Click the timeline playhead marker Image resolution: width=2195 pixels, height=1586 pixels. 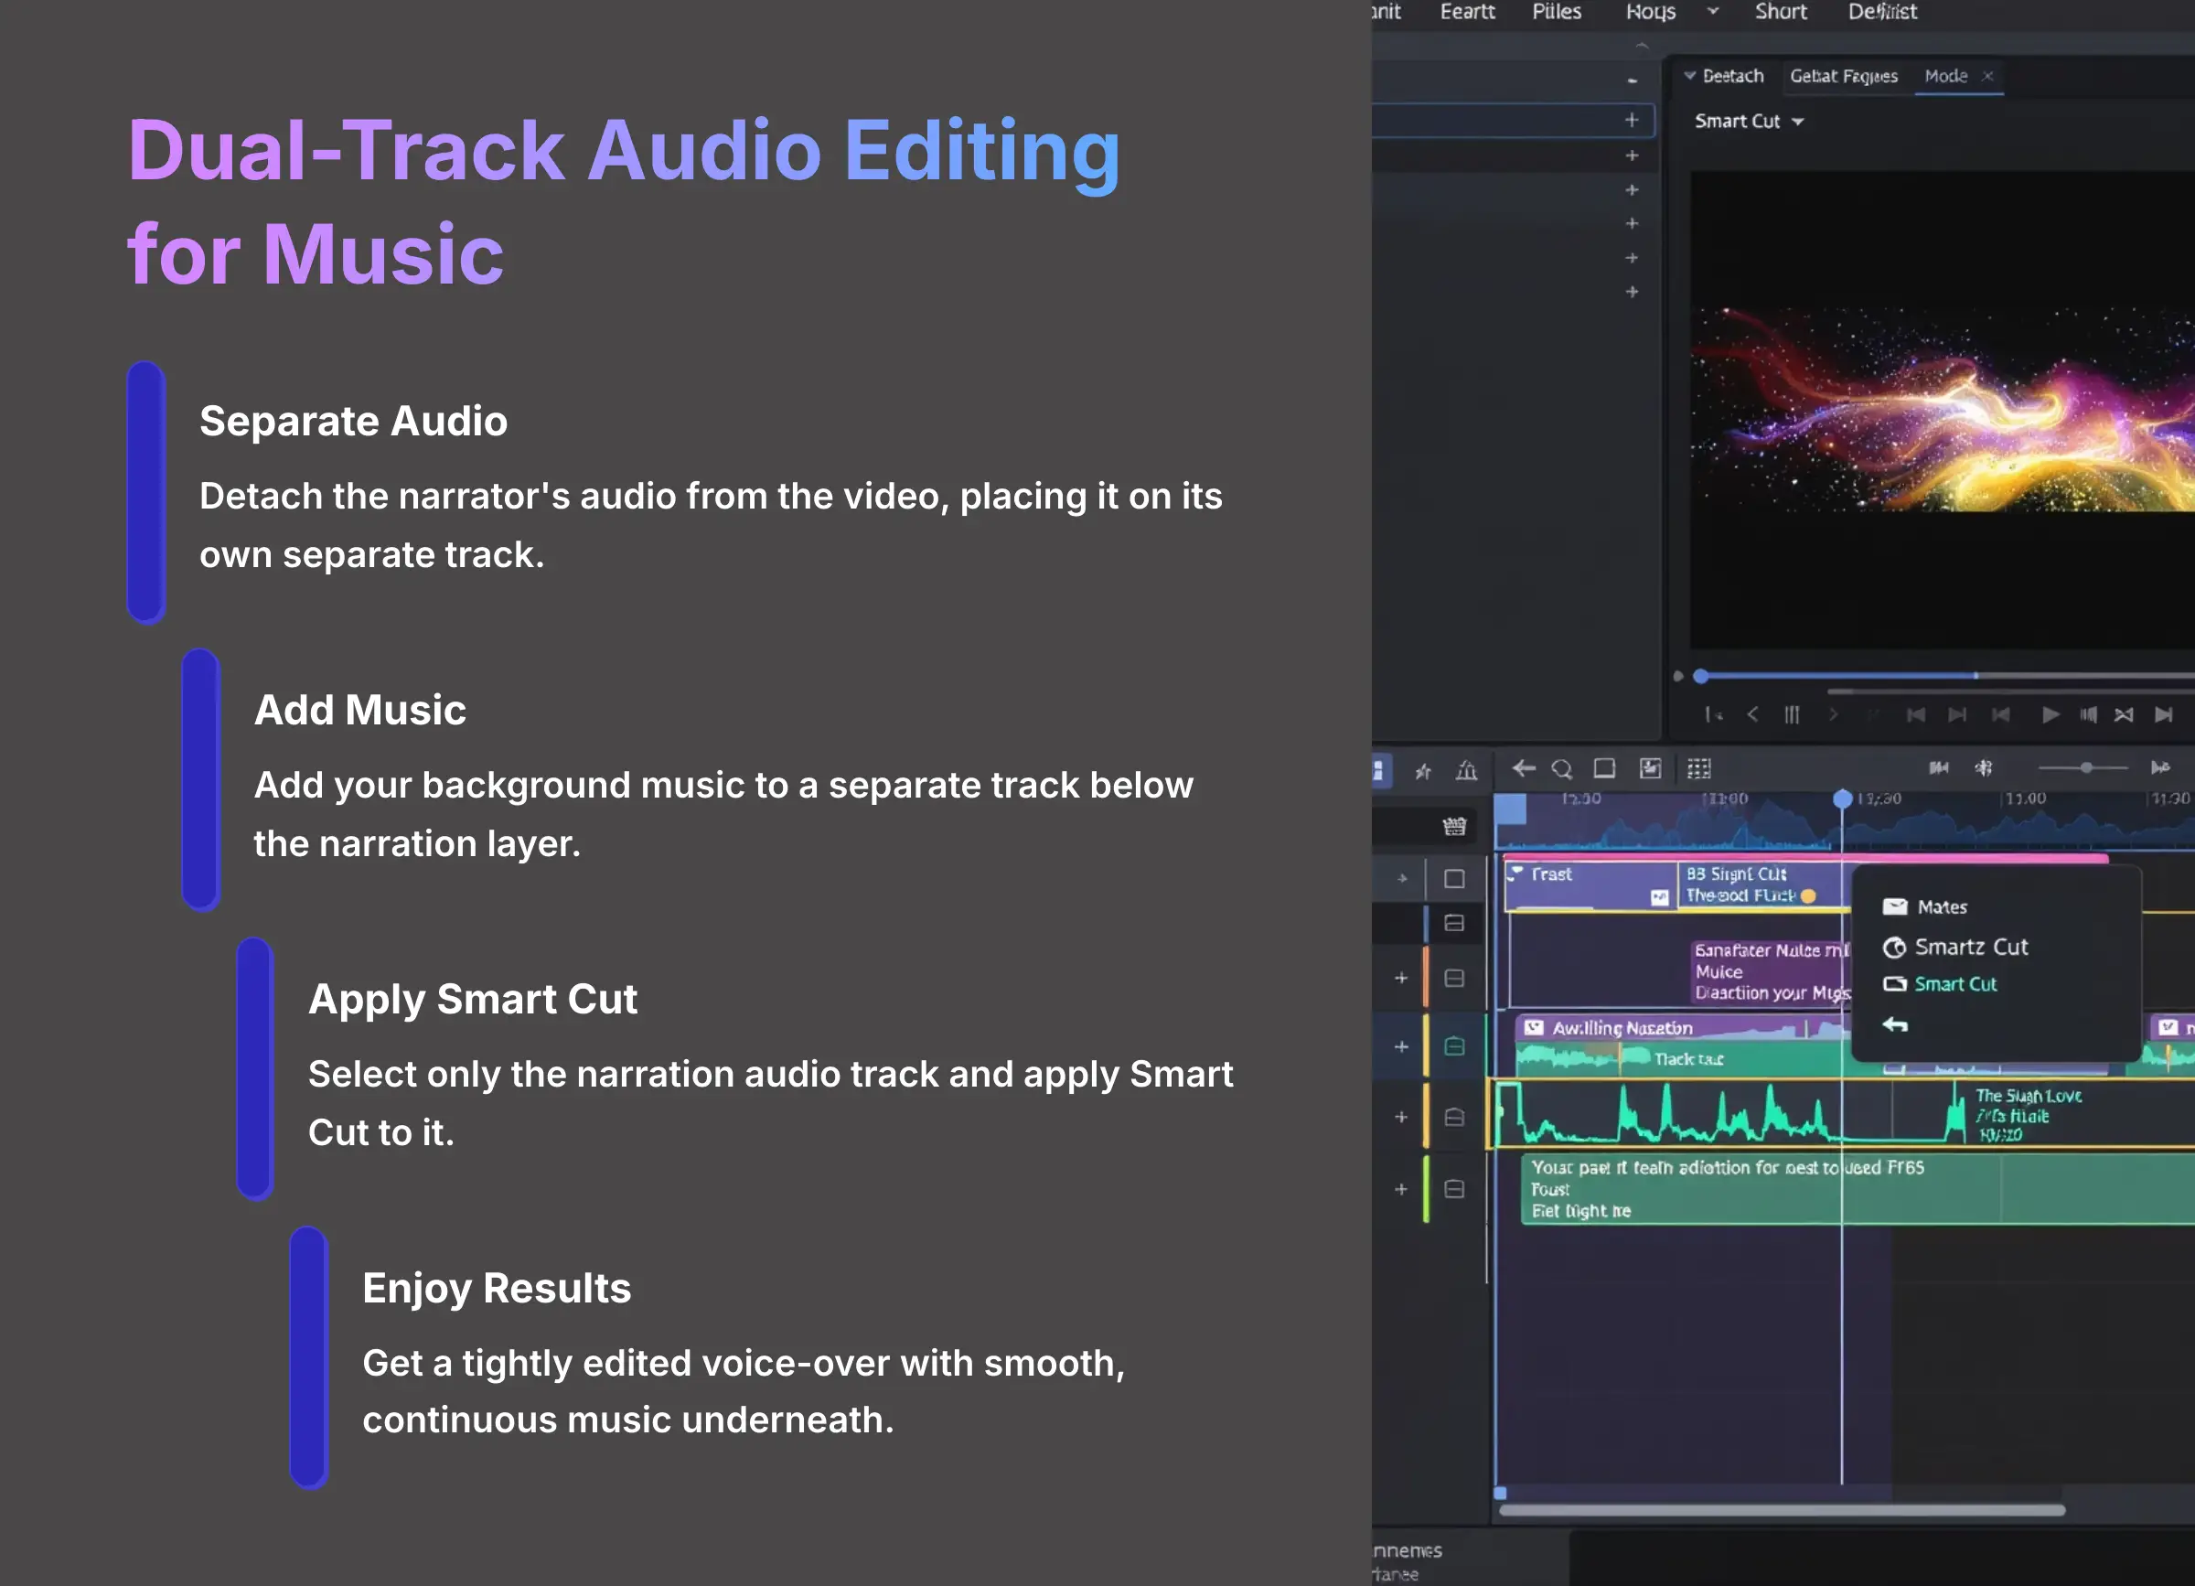1843,799
